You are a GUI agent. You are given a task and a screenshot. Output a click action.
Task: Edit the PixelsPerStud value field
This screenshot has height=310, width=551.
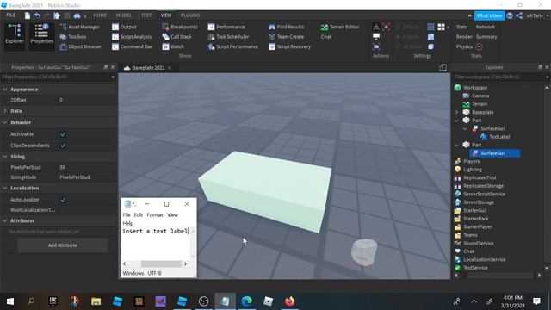pyautogui.click(x=87, y=167)
